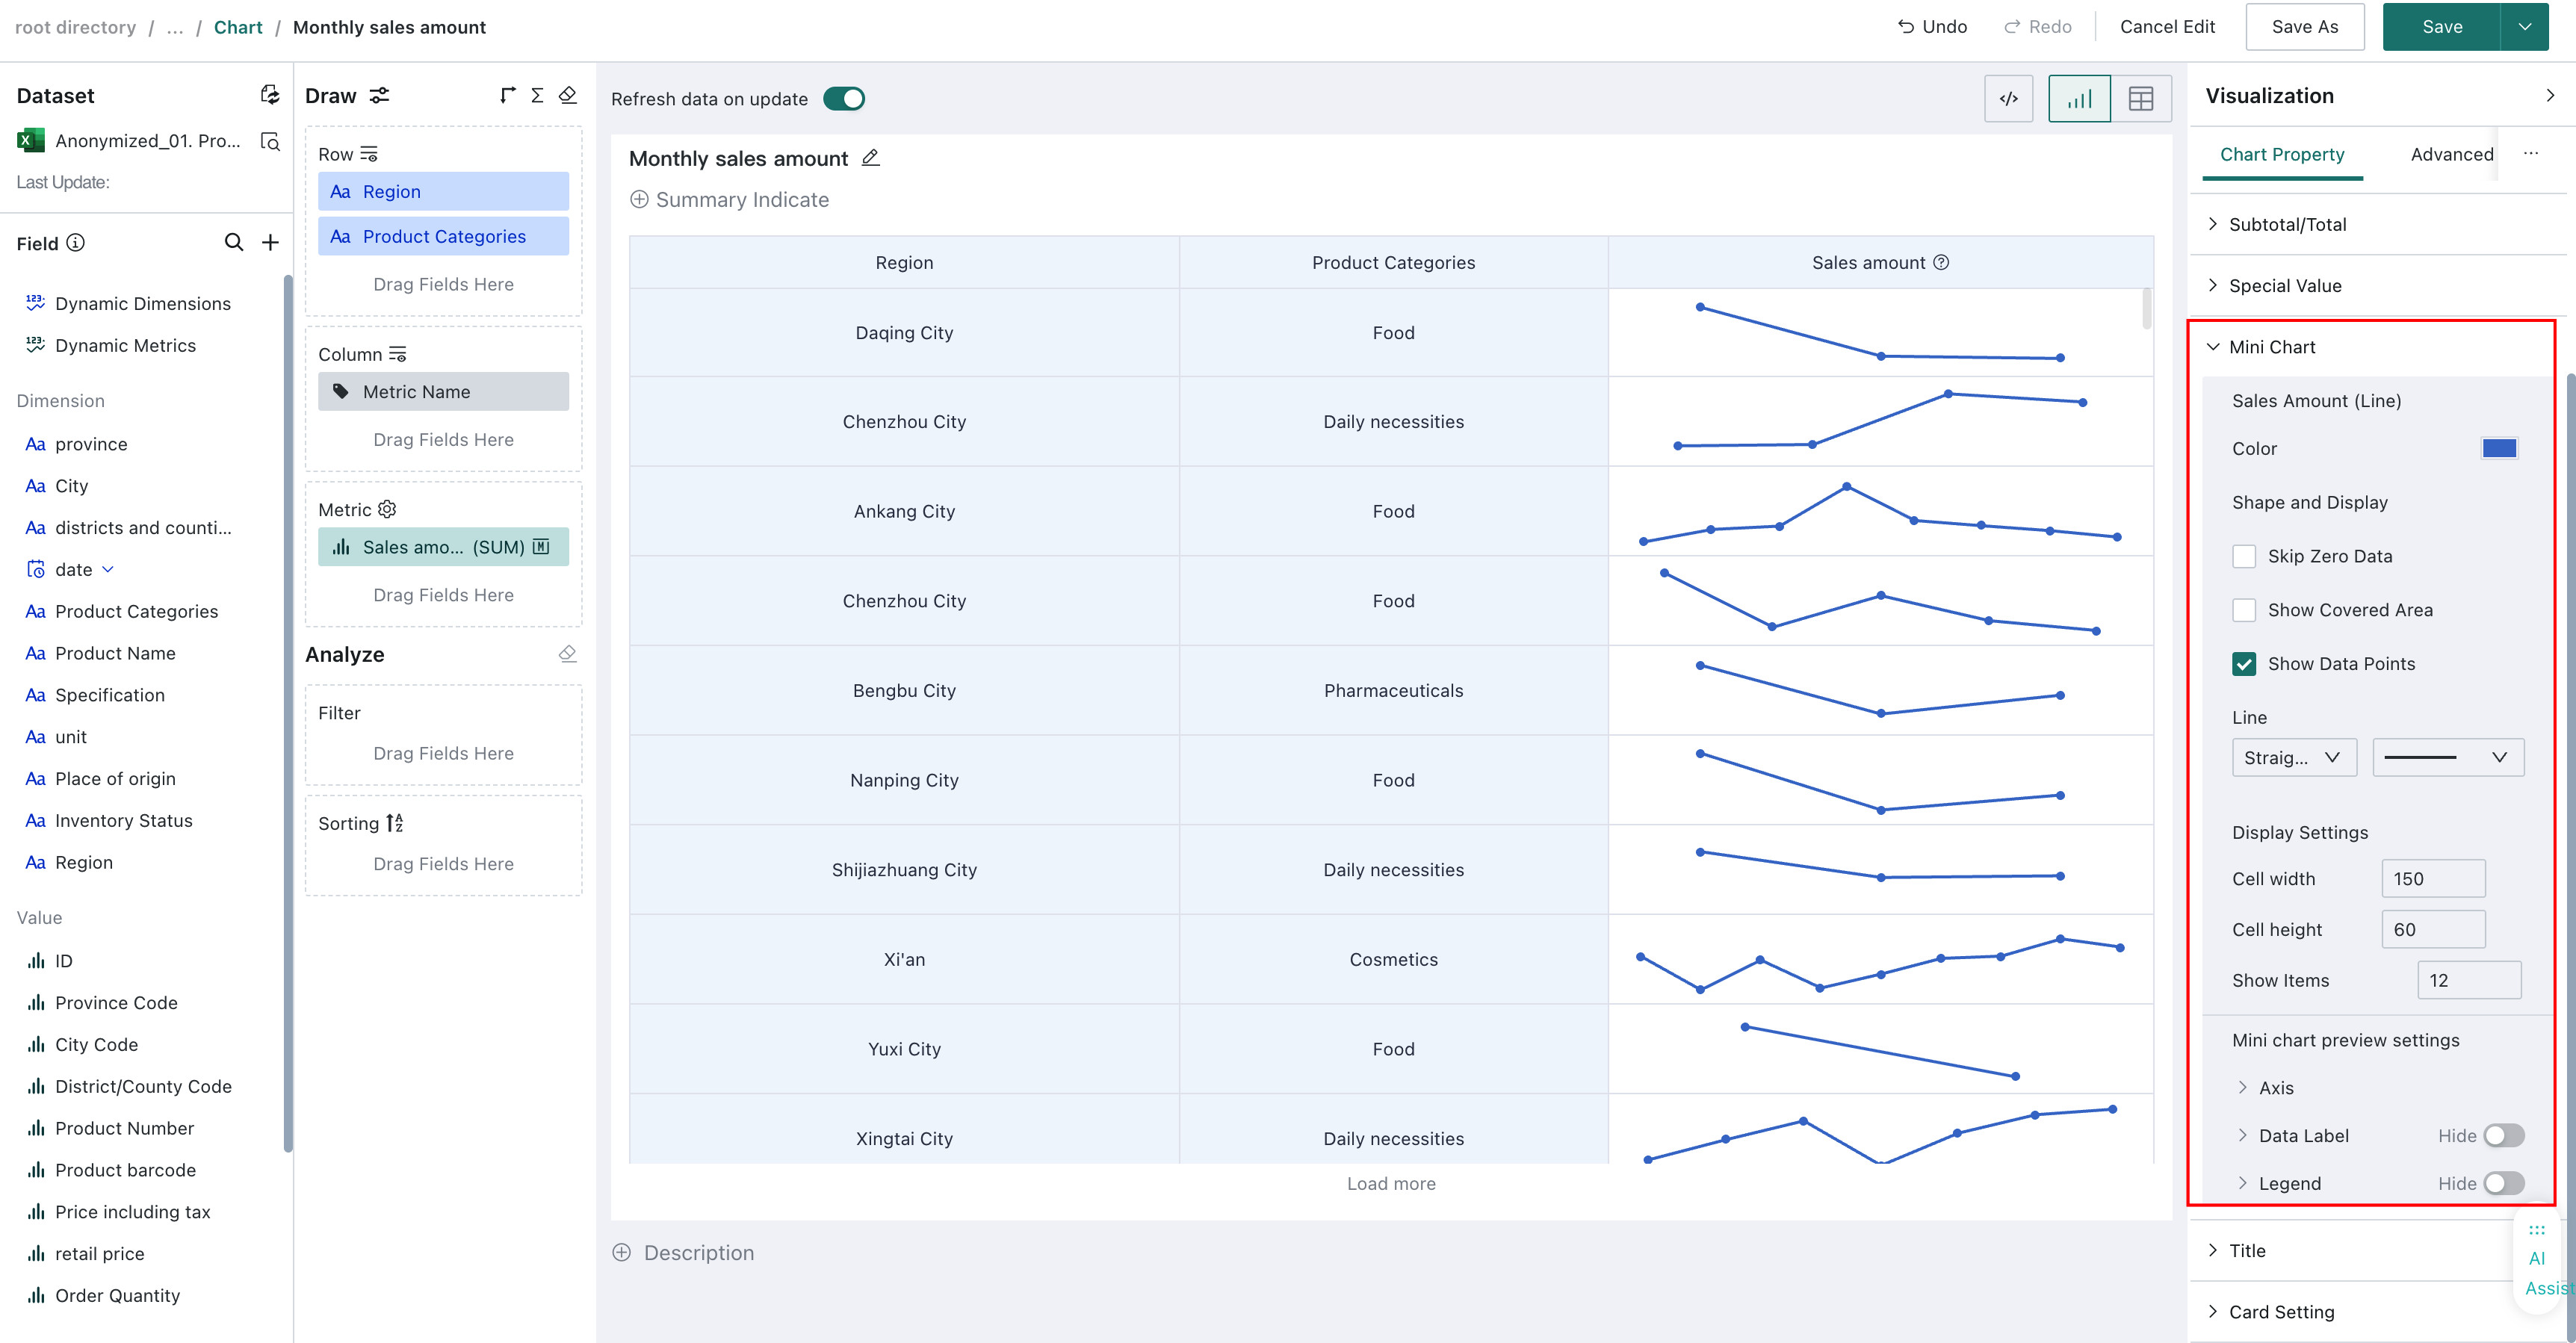
Task: Open the Straight line type dropdown
Action: click(x=2294, y=758)
